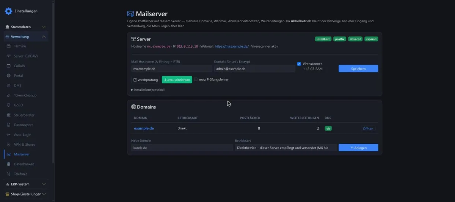Screen dimensions: 455x202
Task: Click the Shop-Einstellungen shop icon
Action: coord(7,194)
